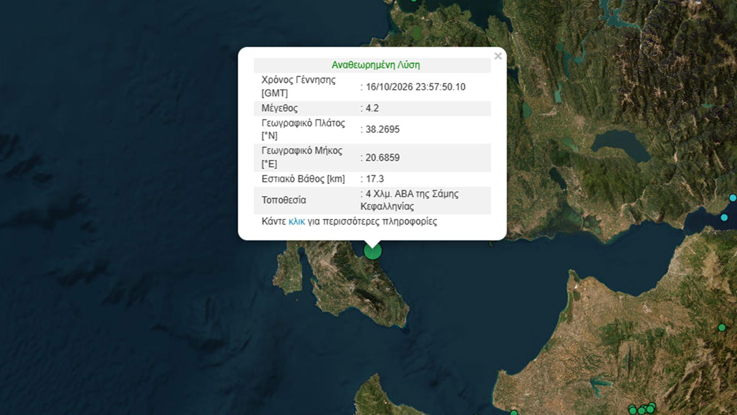Select the lower cyan marker near the right edge

coord(724,218)
